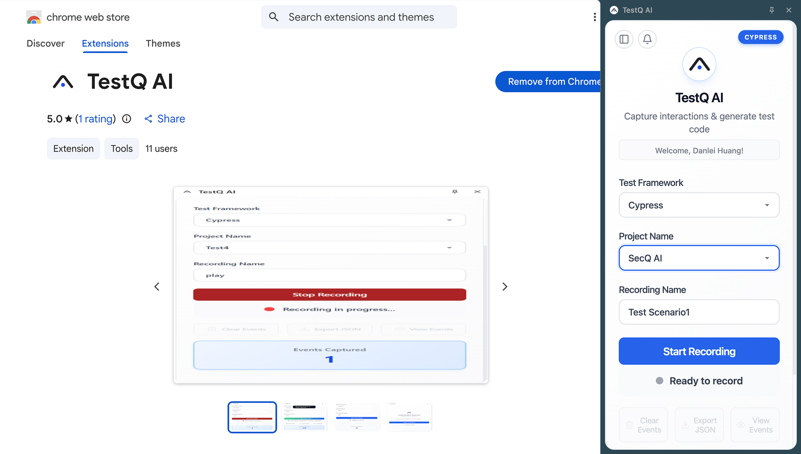Viewport: 801px width, 454px height.
Task: Click the "Recording Name" label in the side panel
Action: [x=652, y=290]
